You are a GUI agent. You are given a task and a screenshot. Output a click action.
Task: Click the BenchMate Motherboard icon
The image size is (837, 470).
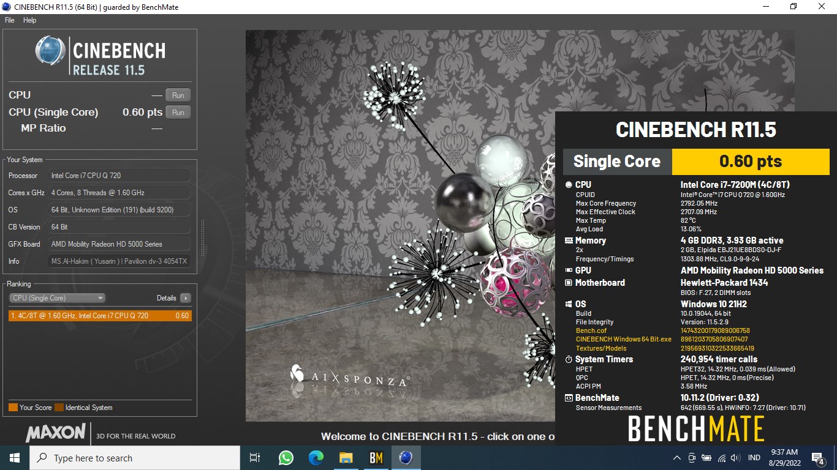point(569,283)
